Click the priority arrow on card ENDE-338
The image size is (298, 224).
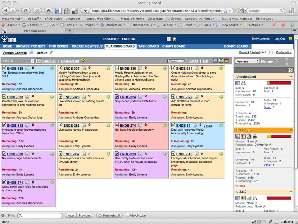[x=33, y=154]
